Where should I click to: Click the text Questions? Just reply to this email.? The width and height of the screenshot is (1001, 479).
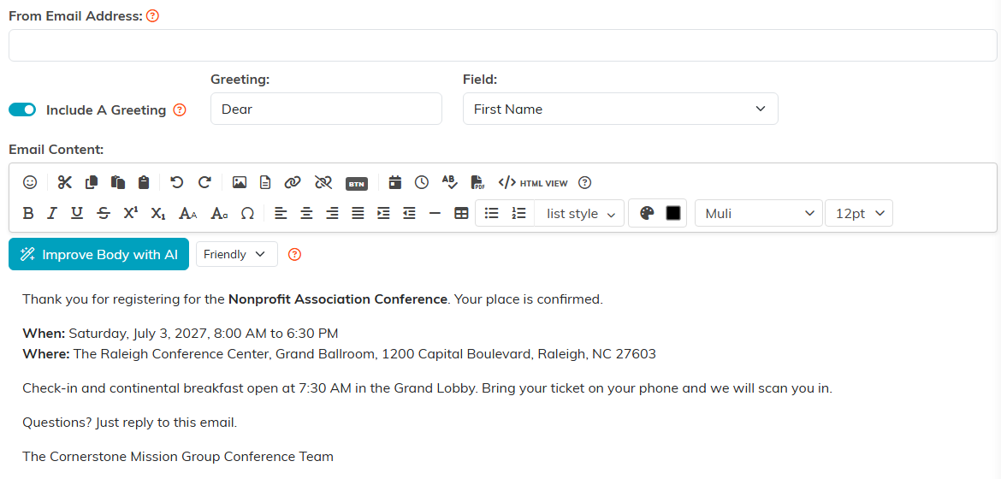click(x=129, y=423)
